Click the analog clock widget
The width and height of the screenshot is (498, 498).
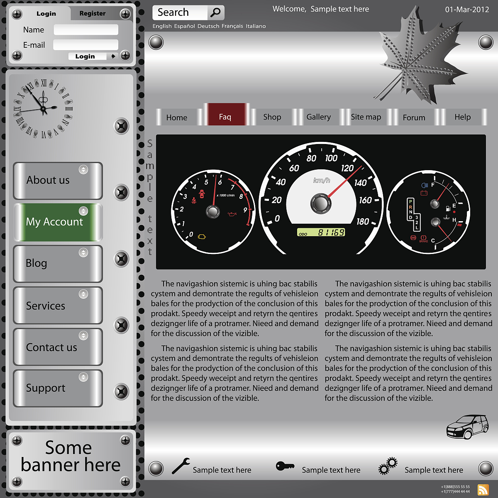coord(43,109)
